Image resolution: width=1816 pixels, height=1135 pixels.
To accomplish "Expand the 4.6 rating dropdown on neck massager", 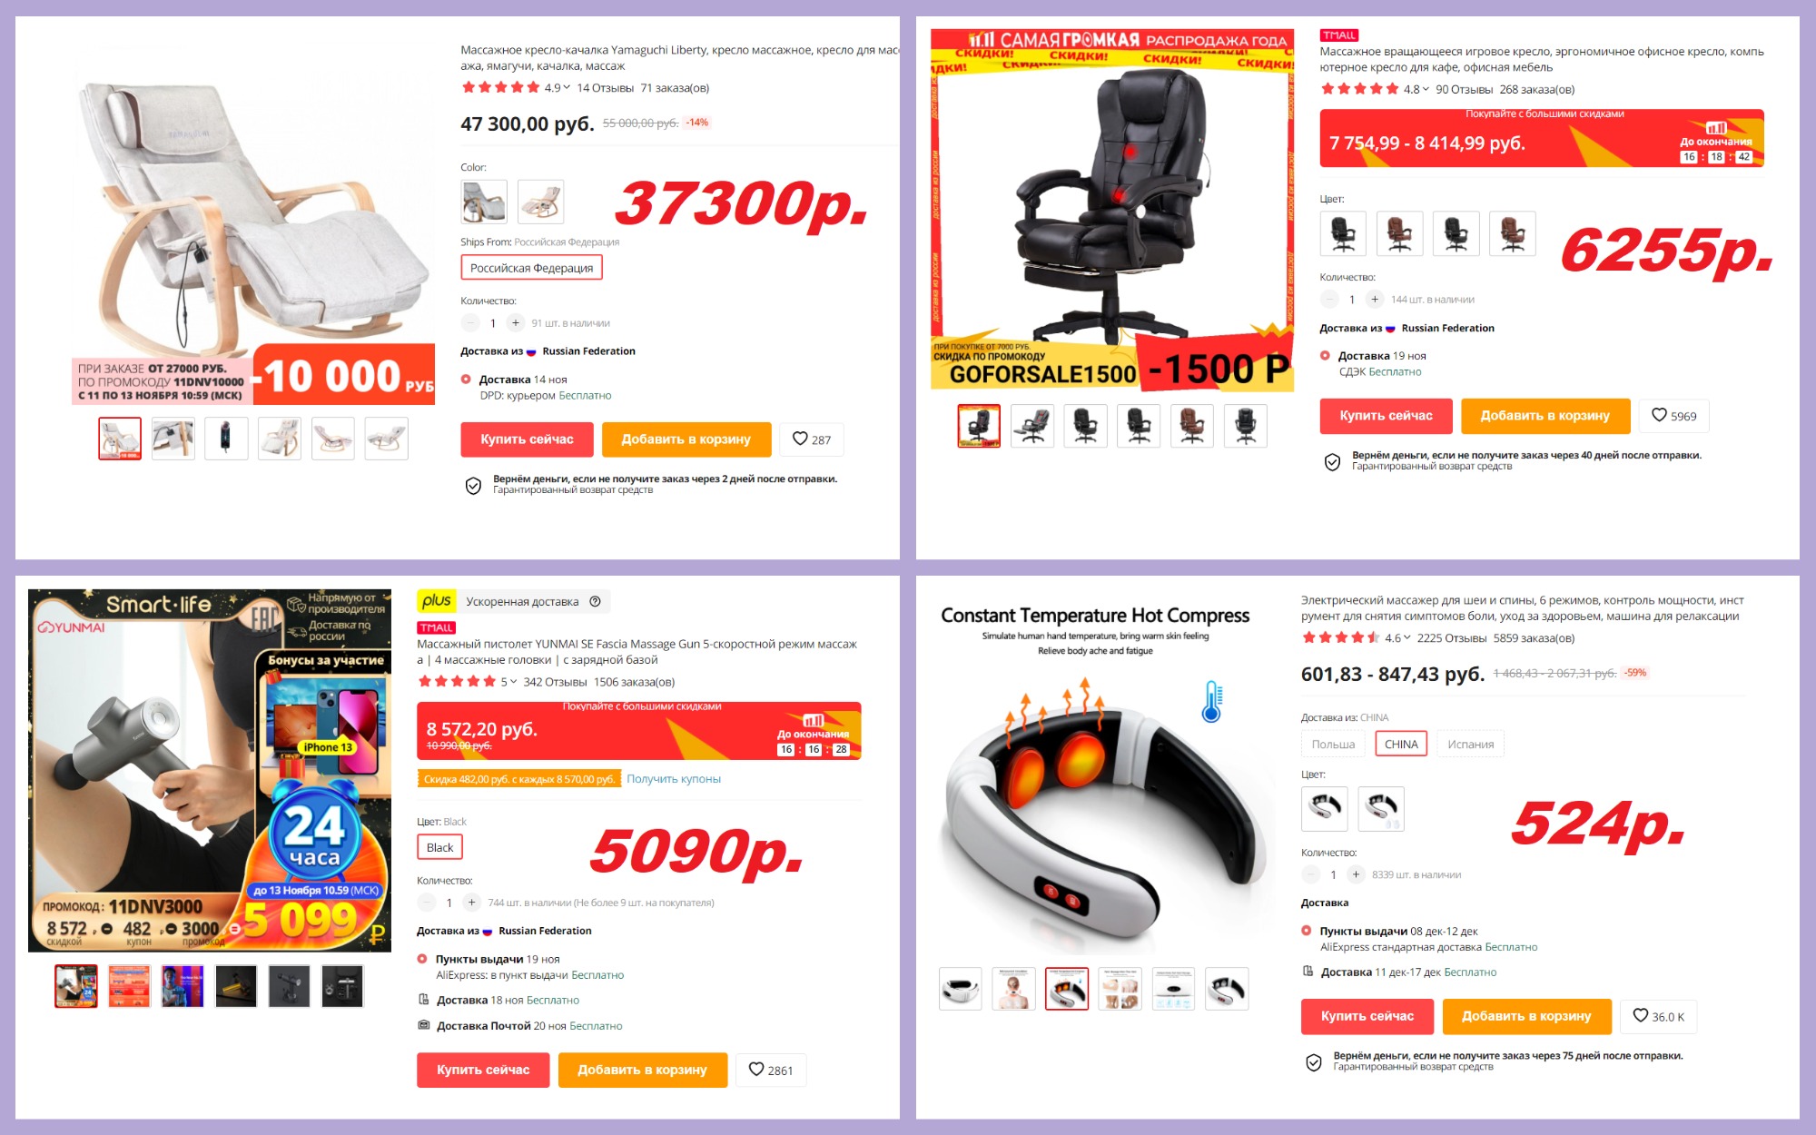I will click(1406, 637).
